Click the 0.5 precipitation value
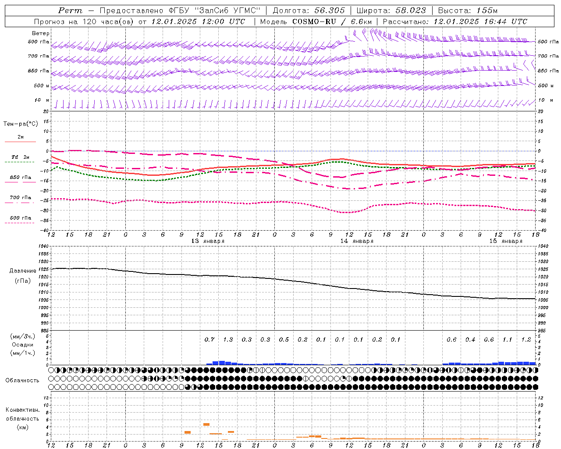 click(284, 339)
